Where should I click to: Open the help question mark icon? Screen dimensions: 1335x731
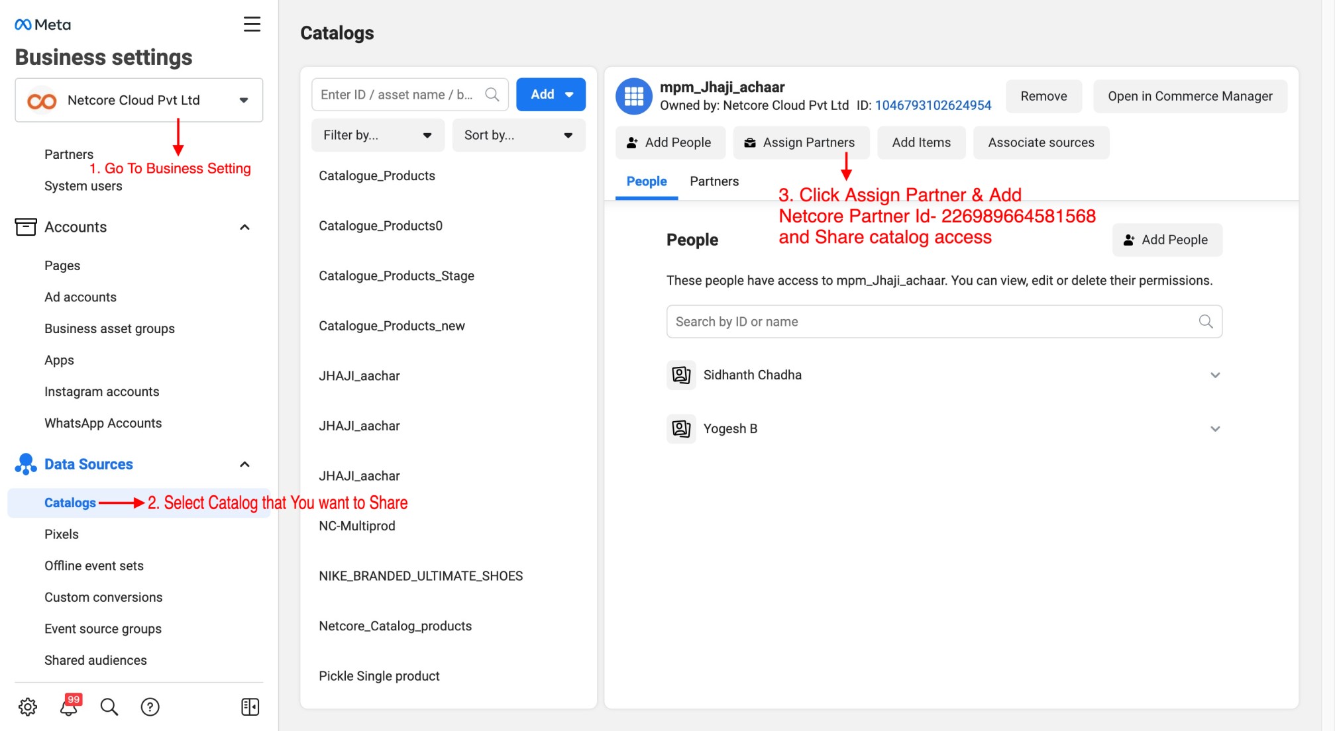[150, 707]
